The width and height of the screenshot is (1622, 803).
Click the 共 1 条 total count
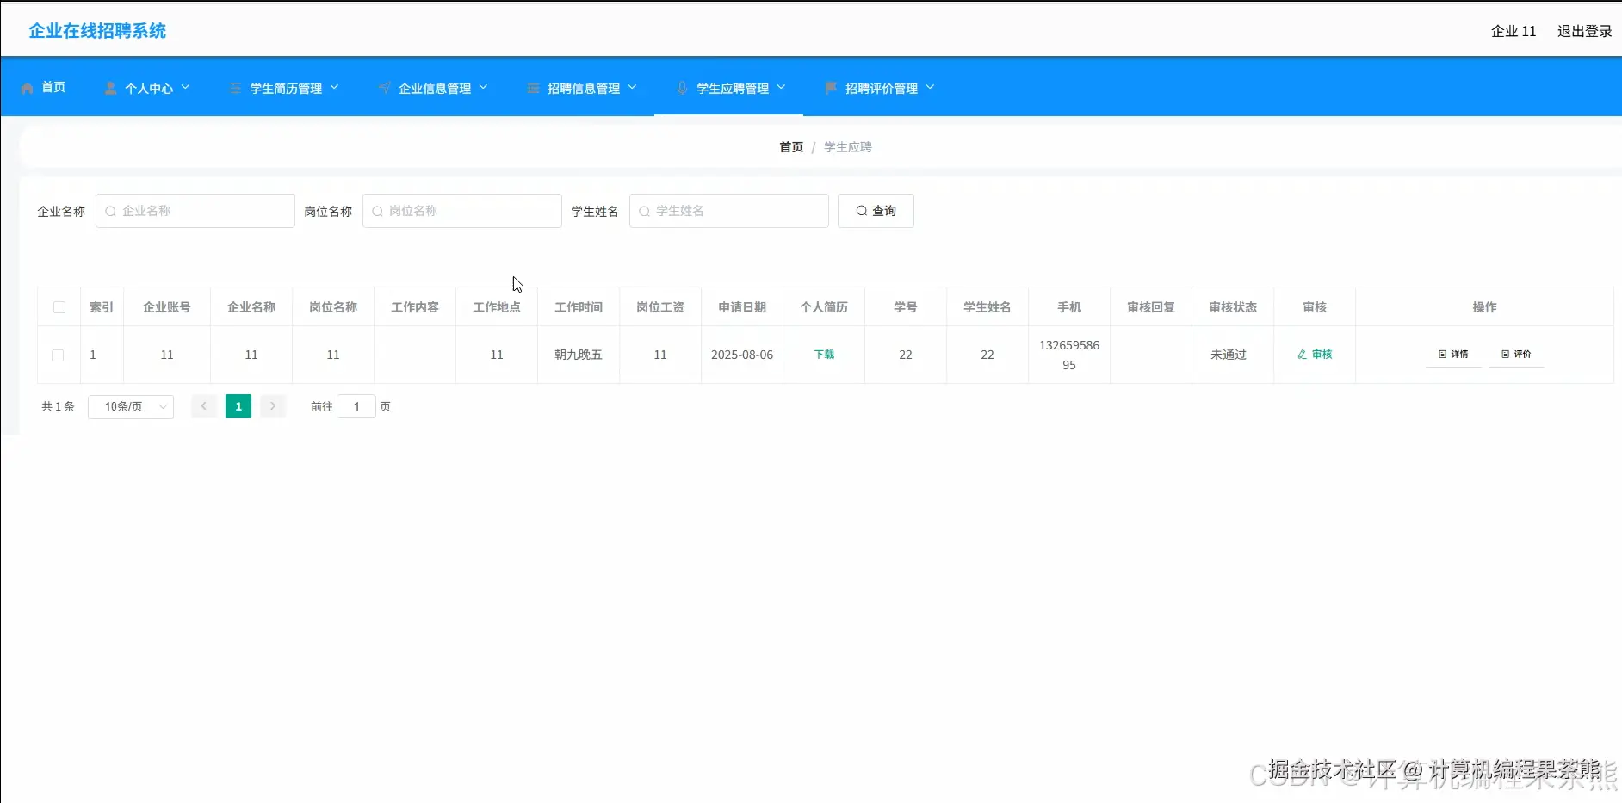[58, 406]
